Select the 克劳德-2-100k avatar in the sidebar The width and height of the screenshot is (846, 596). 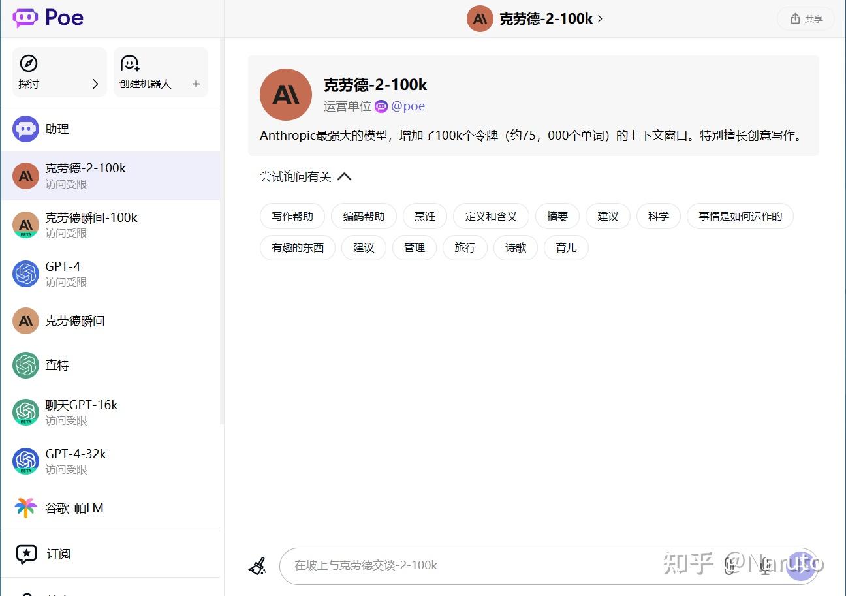click(25, 176)
